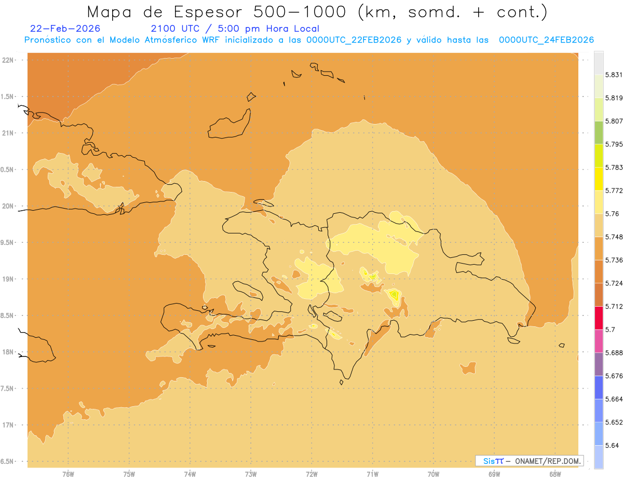The image size is (623, 481).
Task: Click the initialization text '0000UTC_22FEB2026'
Action: tap(354, 40)
